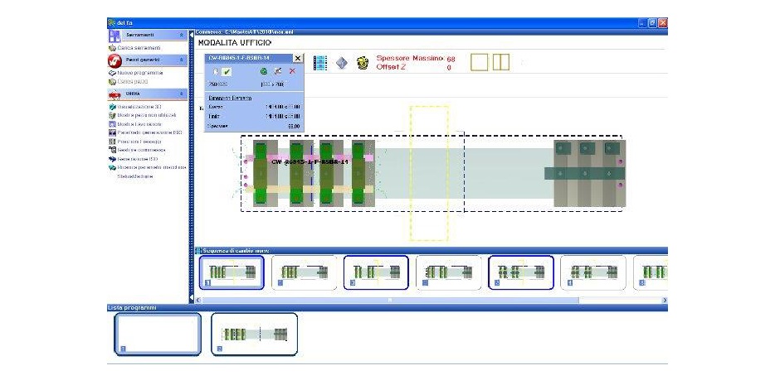Viewport: 780px width, 380px height.
Task: Click the green refresh icon in popup
Action: coord(264,72)
